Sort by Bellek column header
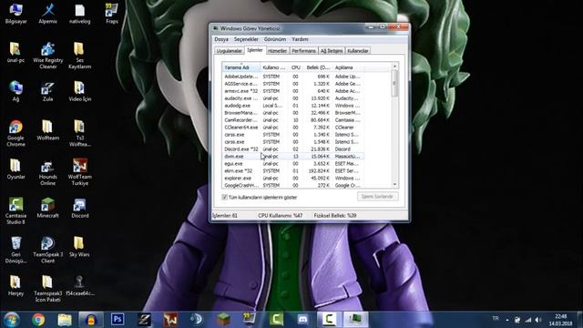Viewport: 583px width, 328px height. (x=318, y=67)
